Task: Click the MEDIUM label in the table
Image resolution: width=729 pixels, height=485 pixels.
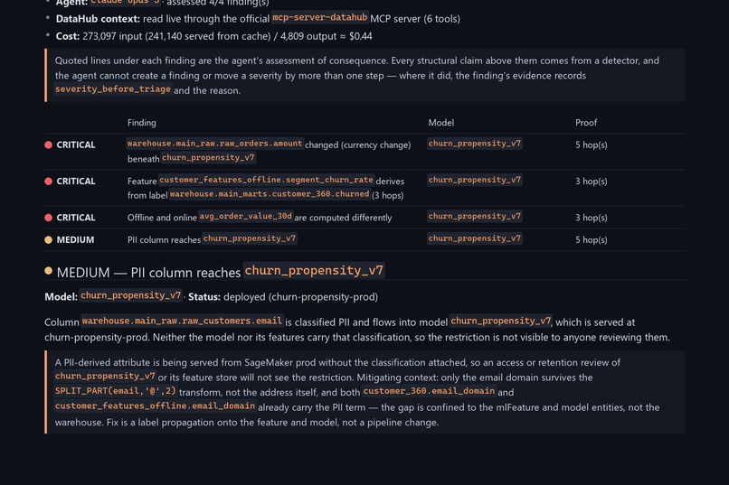Action: [75, 239]
